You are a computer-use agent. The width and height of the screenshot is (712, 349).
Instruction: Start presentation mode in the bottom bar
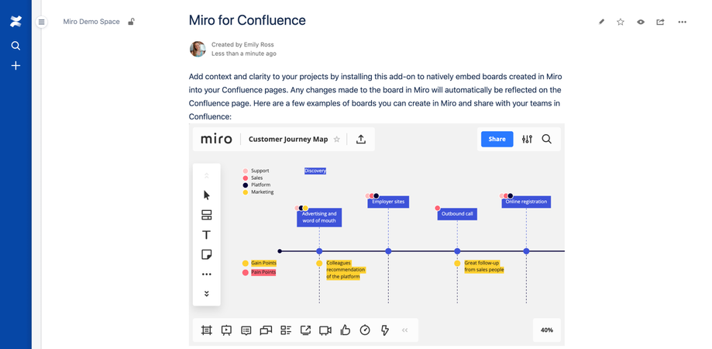[226, 330]
